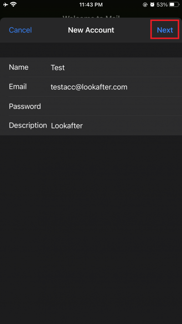Cancel the New Account setup

pyautogui.click(x=20, y=30)
